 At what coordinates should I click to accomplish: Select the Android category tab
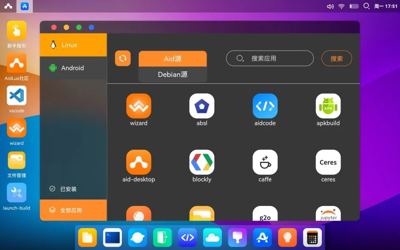point(73,68)
